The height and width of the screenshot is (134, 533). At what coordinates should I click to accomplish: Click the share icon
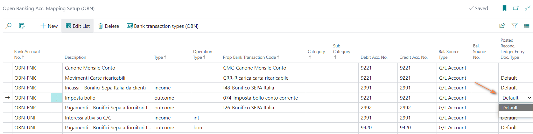(x=502, y=26)
